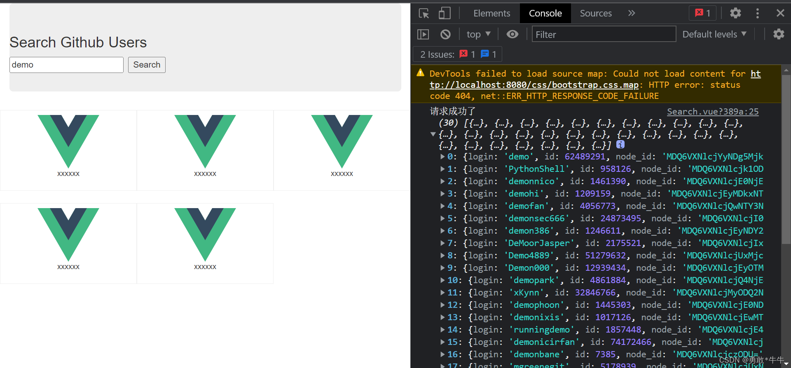Image resolution: width=791 pixels, height=368 pixels.
Task: Click the 请求成功了 console message
Action: pos(453,111)
